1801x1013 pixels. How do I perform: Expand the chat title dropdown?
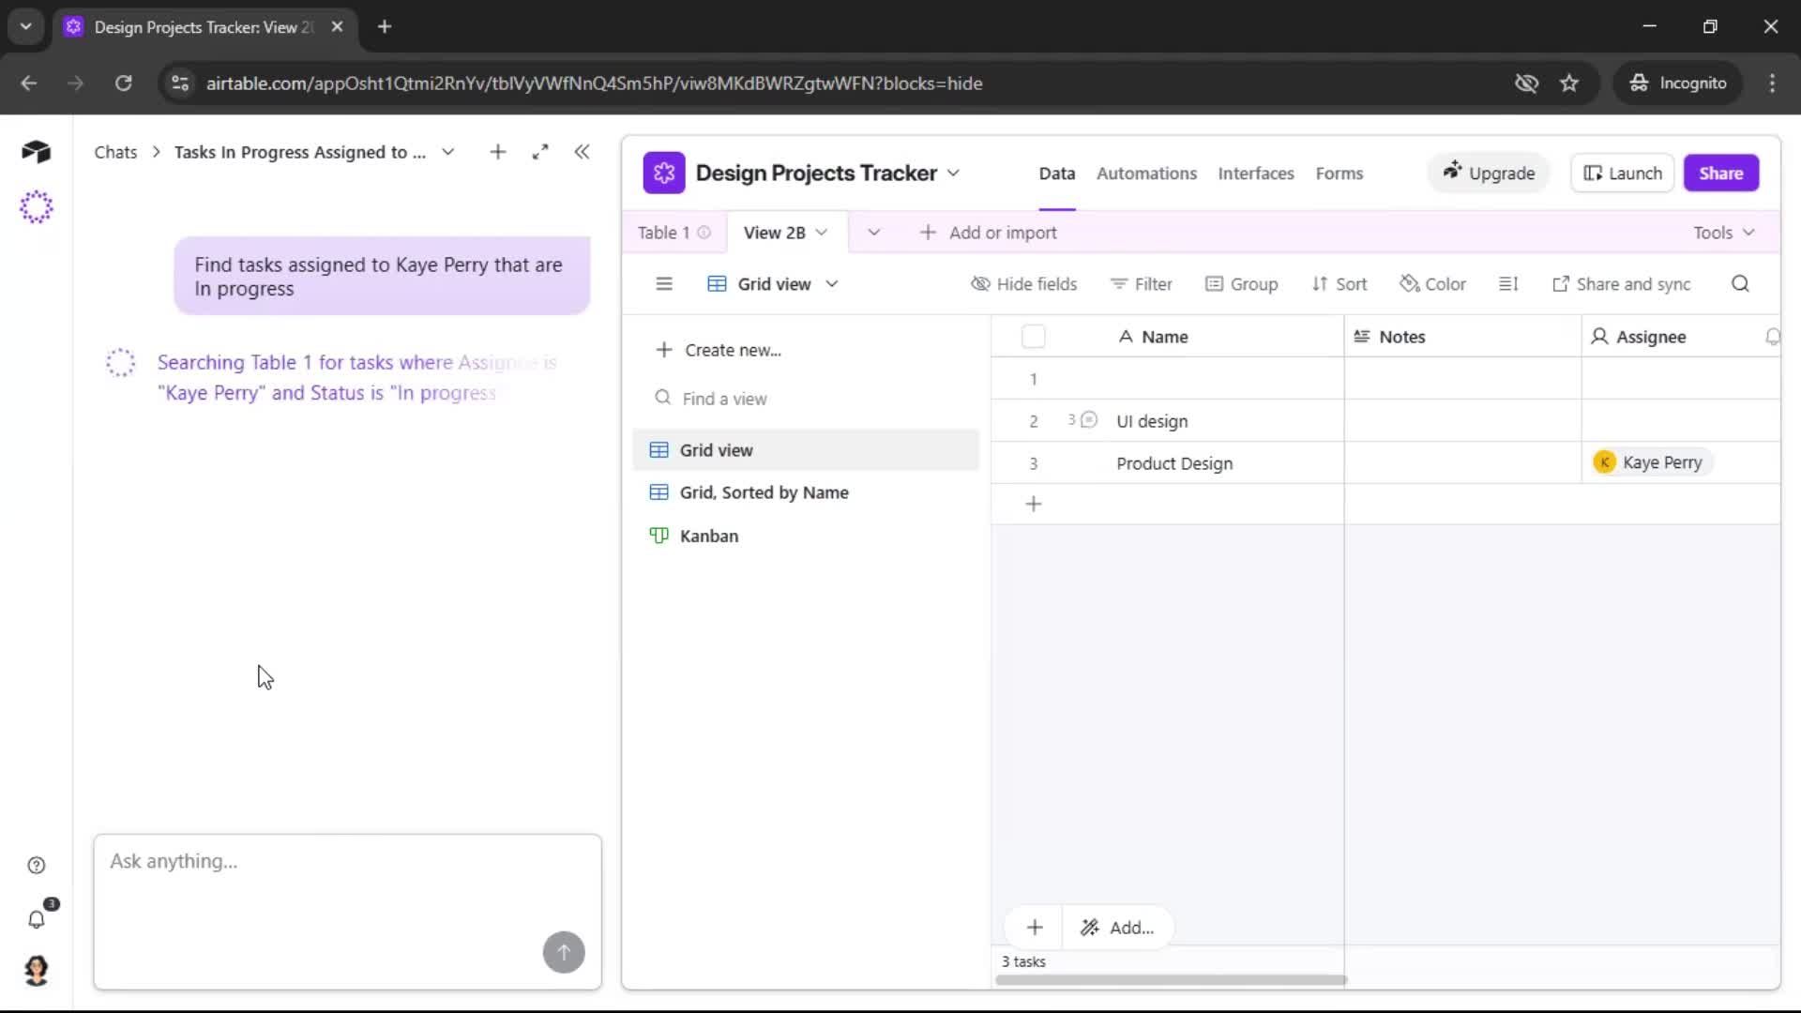point(448,152)
